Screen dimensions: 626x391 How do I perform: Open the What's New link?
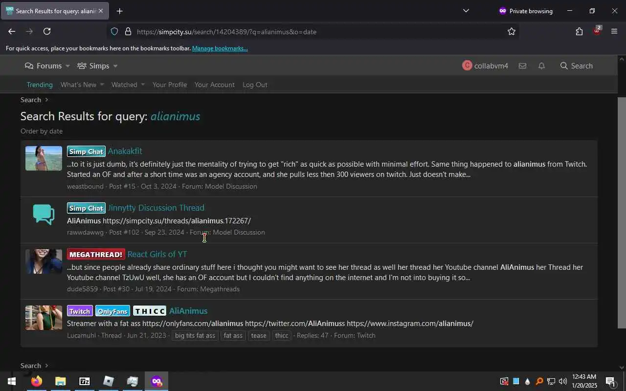[78, 85]
